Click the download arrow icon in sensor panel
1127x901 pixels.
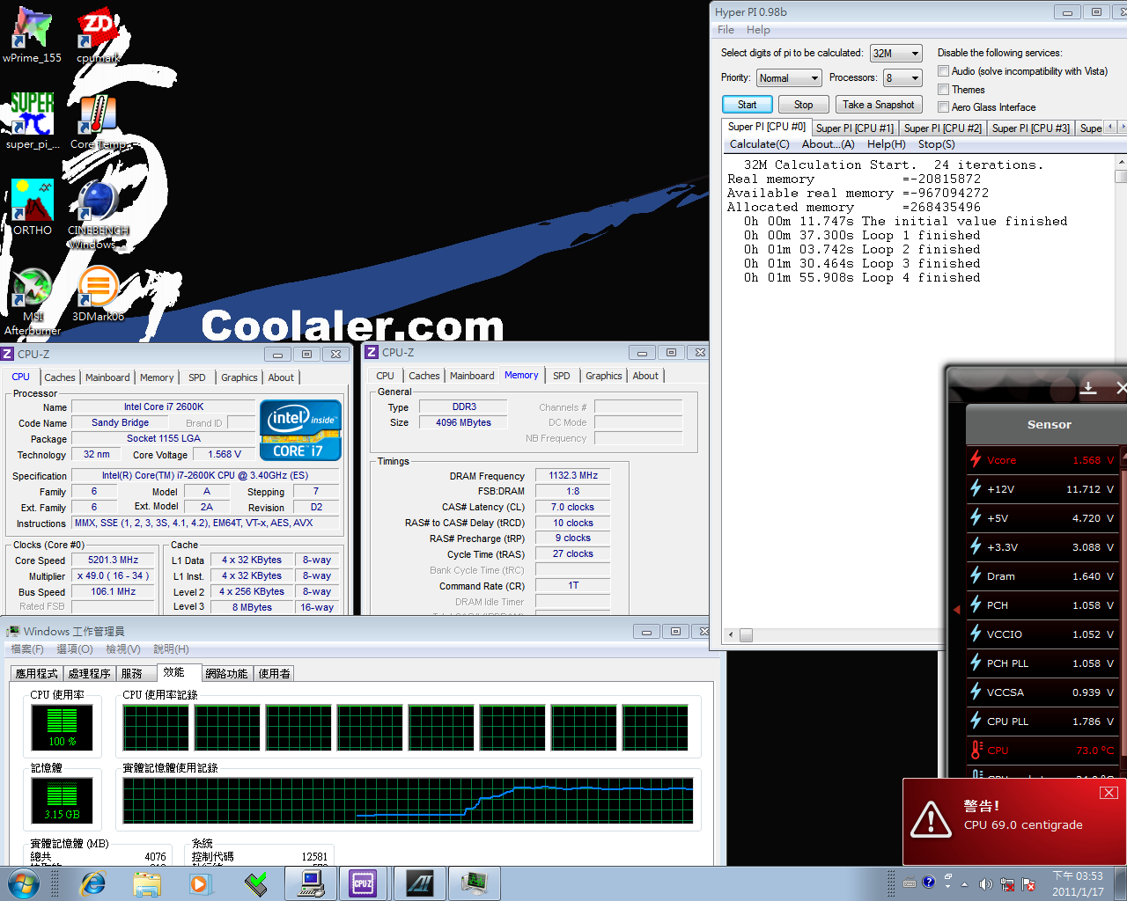[x=1088, y=387]
